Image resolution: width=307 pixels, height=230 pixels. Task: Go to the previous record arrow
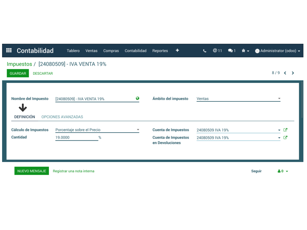tap(285, 73)
